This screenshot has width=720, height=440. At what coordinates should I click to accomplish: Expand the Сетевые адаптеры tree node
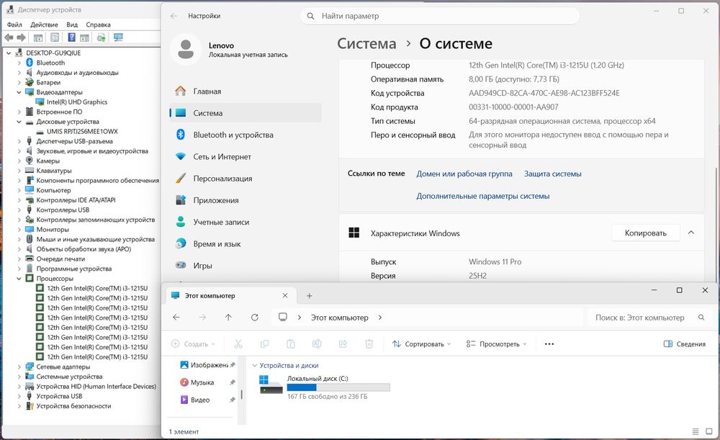tap(19, 367)
